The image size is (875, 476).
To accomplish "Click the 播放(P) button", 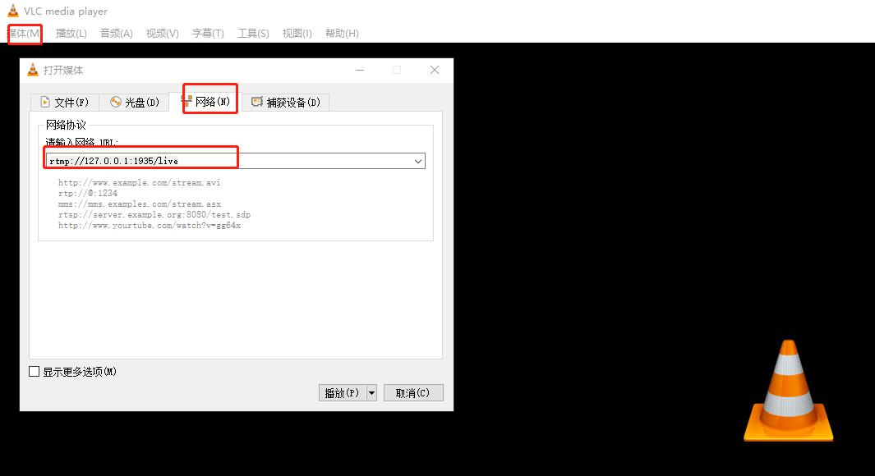I will coord(342,393).
